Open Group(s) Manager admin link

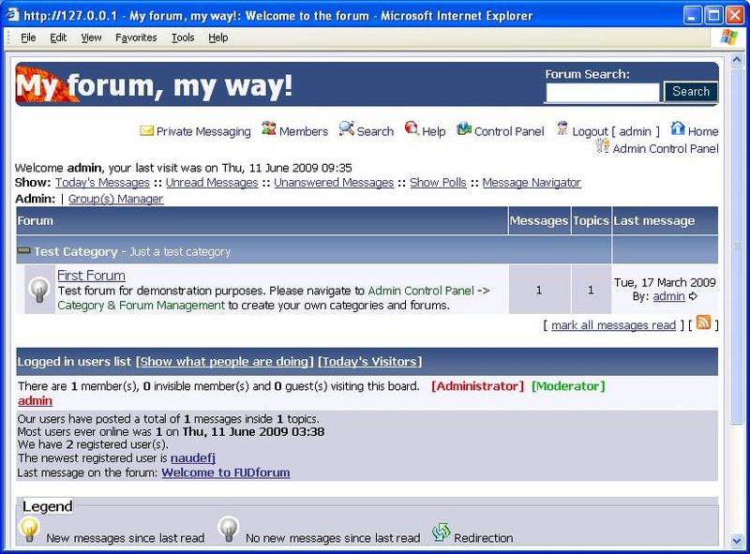coord(115,199)
